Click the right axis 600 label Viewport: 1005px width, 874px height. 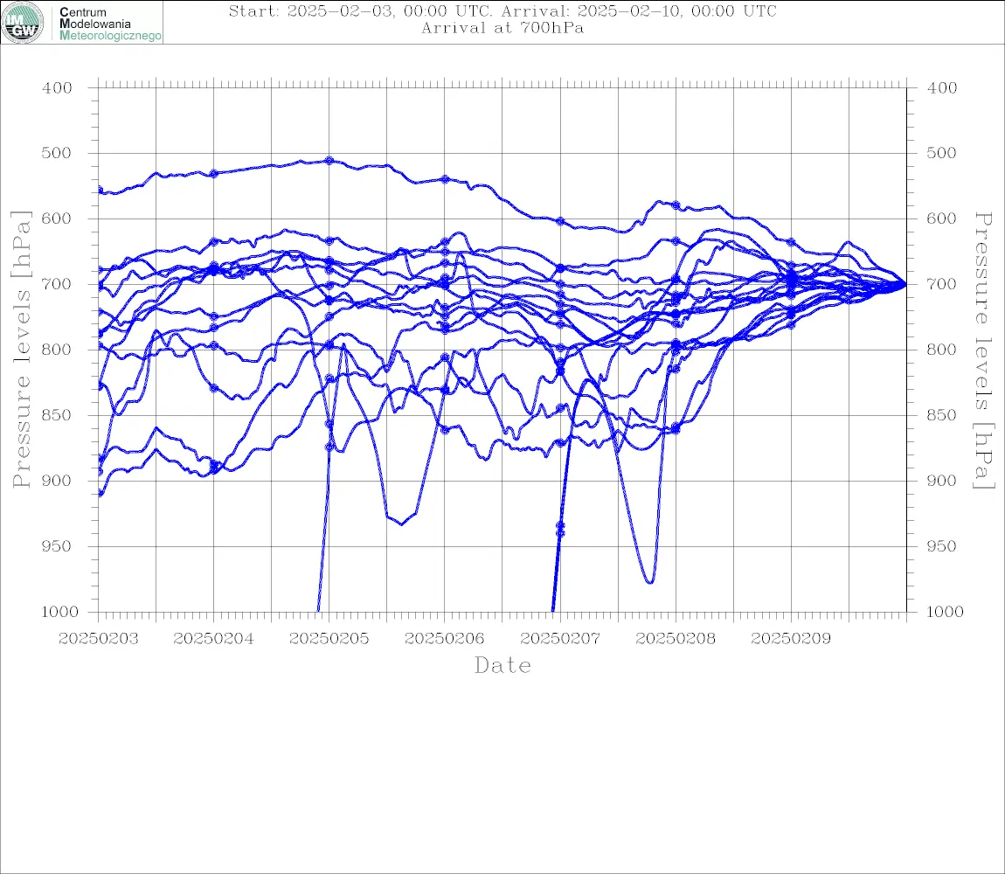pos(942,218)
